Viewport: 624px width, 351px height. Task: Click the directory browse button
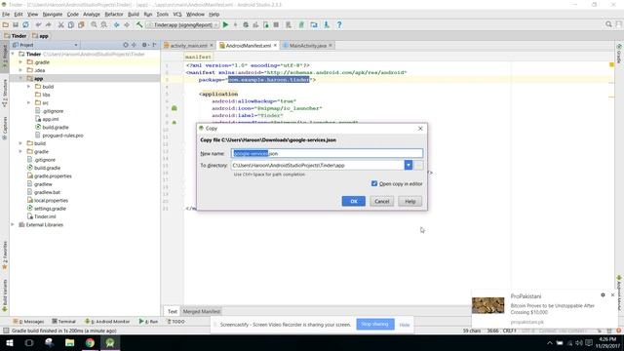pyautogui.click(x=418, y=165)
